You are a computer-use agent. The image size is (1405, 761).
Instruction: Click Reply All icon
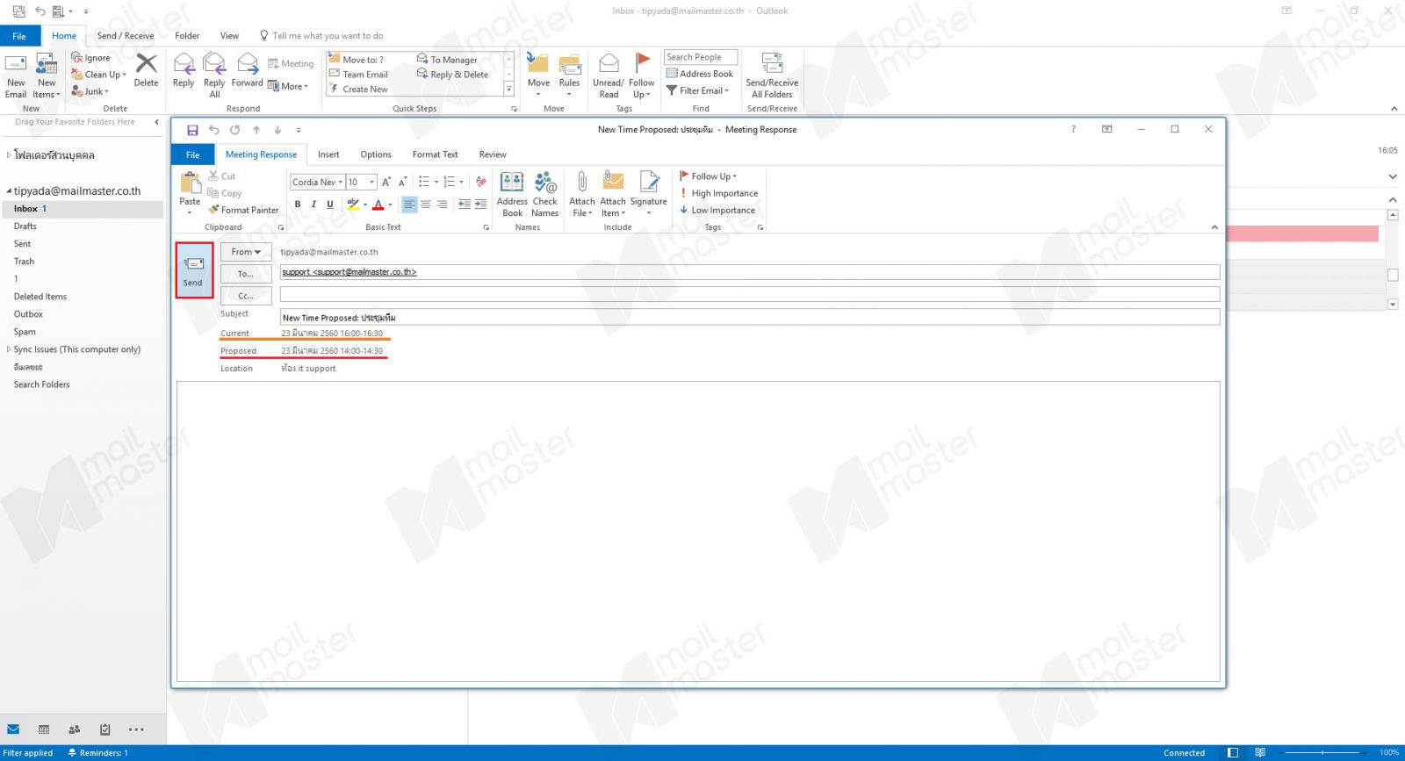click(214, 64)
